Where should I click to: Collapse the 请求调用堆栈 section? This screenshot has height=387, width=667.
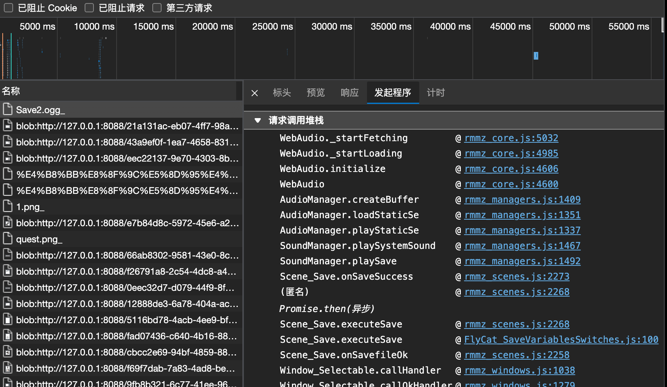(258, 120)
